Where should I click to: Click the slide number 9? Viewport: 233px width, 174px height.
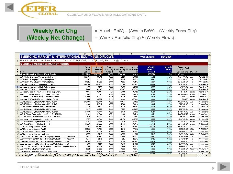(213, 168)
